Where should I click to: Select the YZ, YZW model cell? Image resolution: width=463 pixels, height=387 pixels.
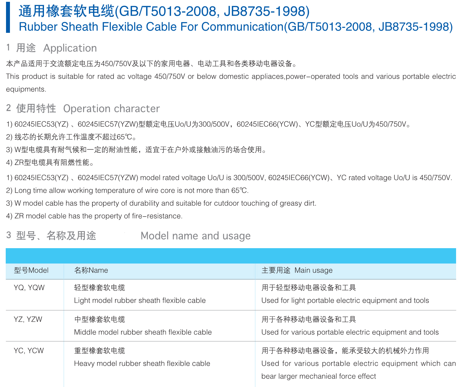pyautogui.click(x=28, y=319)
